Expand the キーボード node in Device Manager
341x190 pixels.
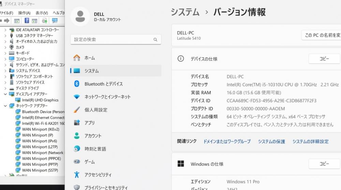point(5,53)
